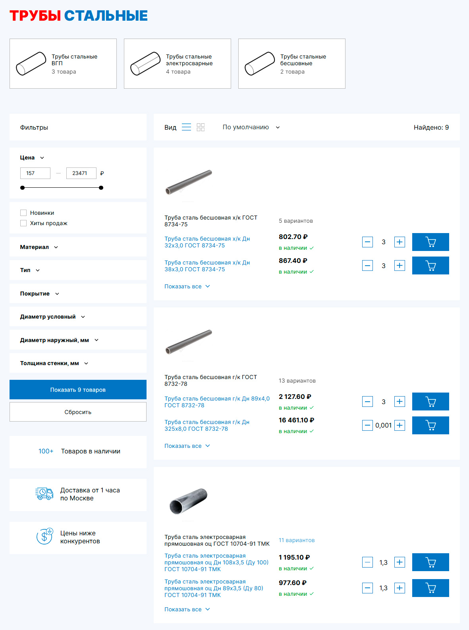
Task: Add 325x8,0 hot-rolled pipe to cart
Action: (430, 425)
